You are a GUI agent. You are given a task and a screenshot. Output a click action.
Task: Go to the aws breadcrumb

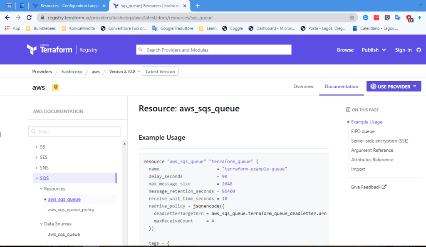pyautogui.click(x=96, y=72)
